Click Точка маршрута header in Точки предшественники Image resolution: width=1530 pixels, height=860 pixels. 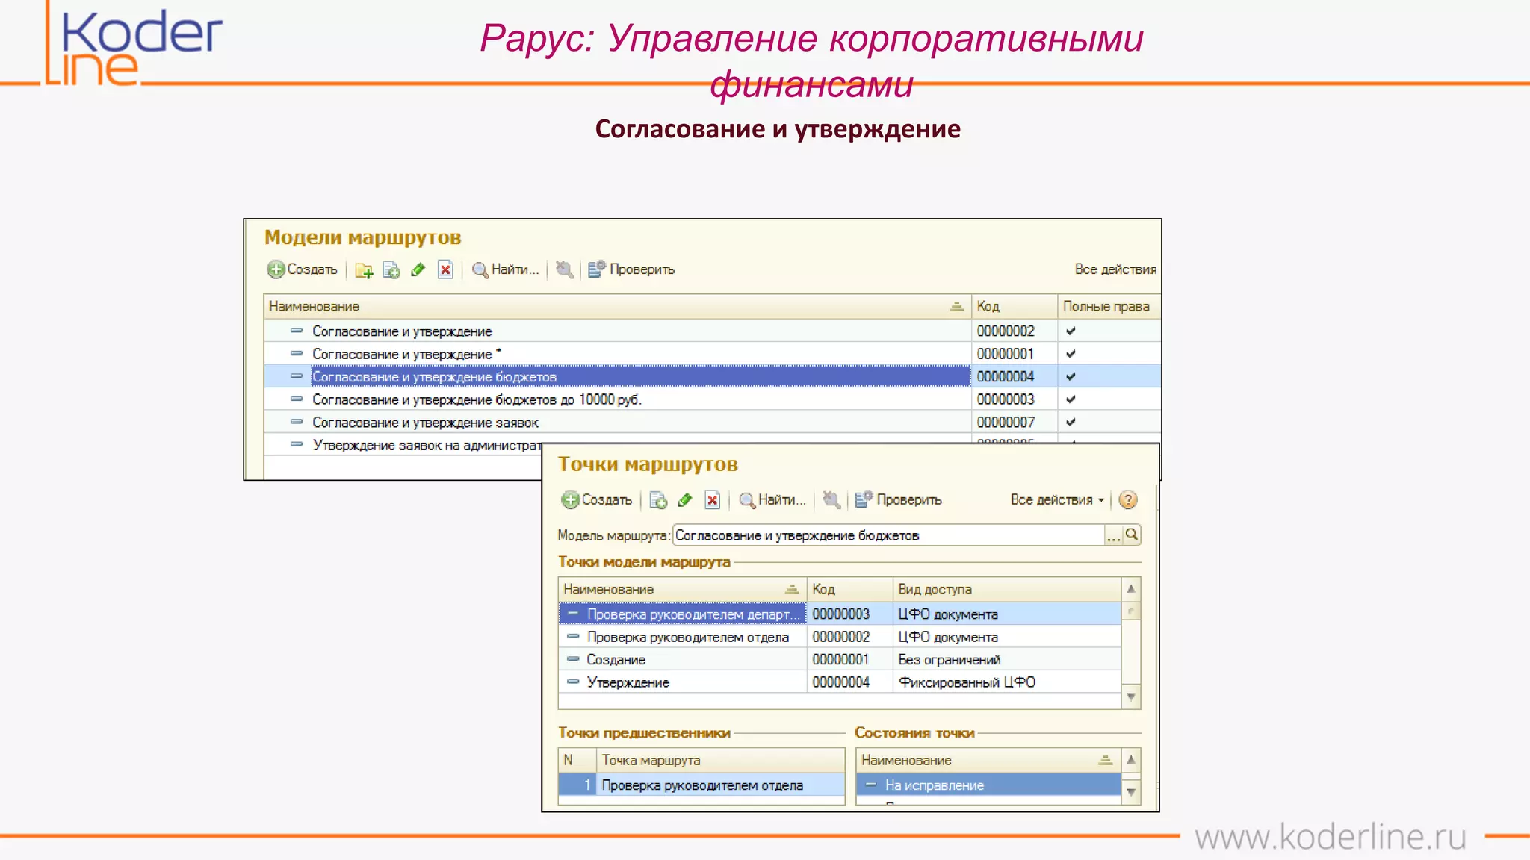720,761
